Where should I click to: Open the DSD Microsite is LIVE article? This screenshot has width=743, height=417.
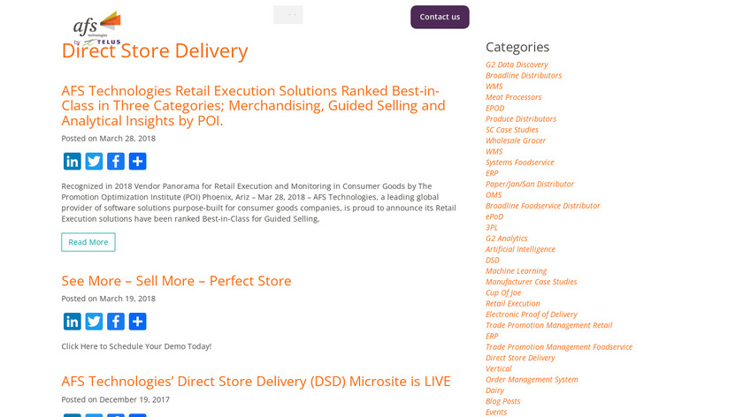tap(256, 382)
